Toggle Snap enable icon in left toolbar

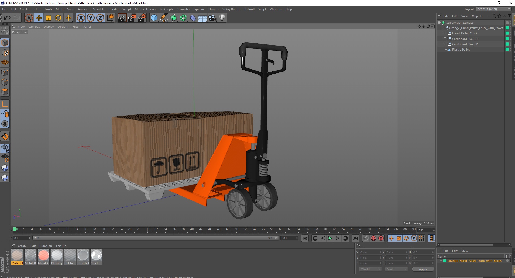tap(5, 124)
